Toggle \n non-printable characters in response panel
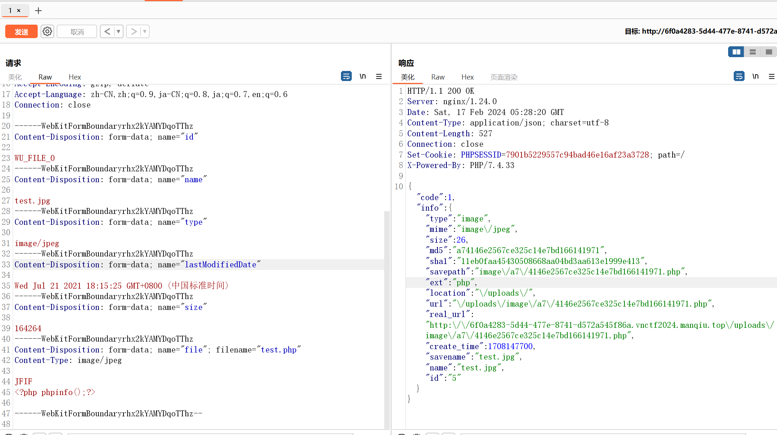 pos(755,76)
